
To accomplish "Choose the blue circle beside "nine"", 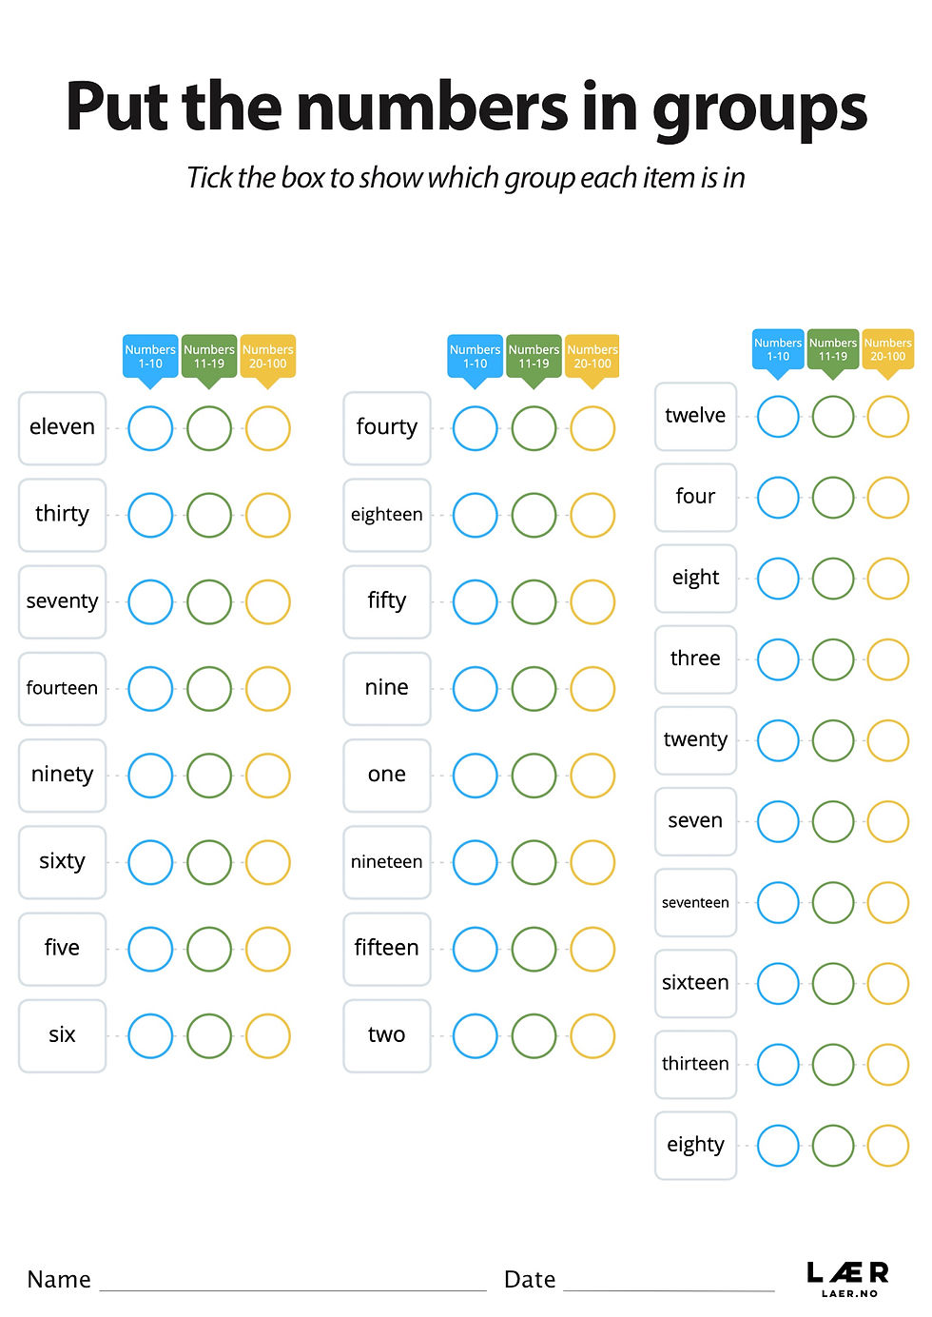I will 475,688.
